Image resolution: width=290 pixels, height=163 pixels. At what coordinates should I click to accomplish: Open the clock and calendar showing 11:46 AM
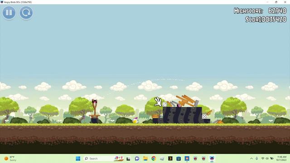[281, 158]
